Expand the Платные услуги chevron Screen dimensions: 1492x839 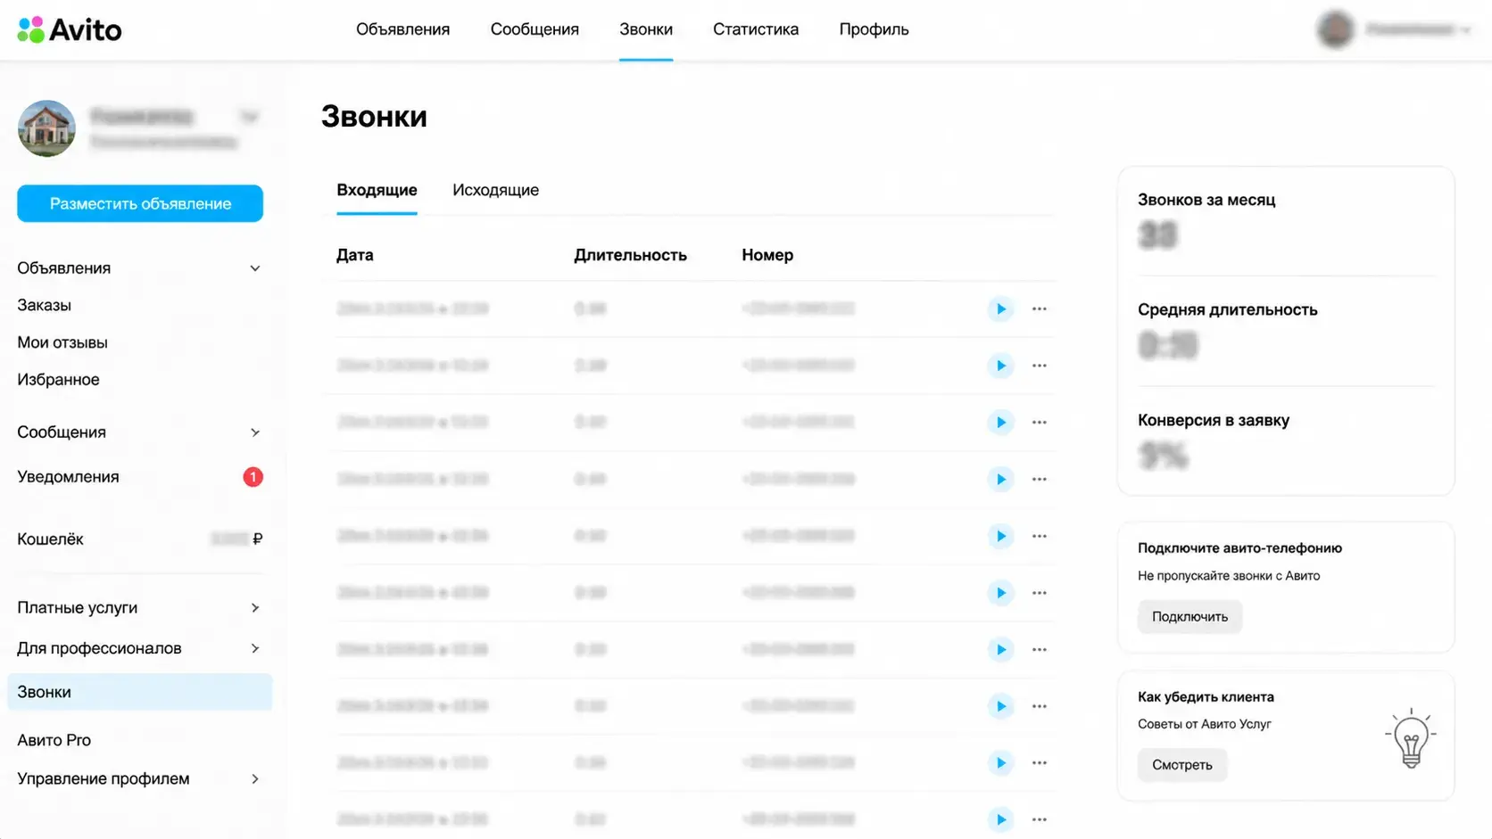click(x=255, y=608)
